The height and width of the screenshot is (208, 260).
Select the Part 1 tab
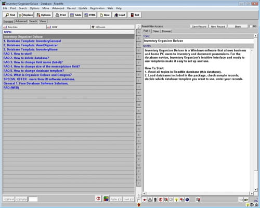(x=147, y=31)
